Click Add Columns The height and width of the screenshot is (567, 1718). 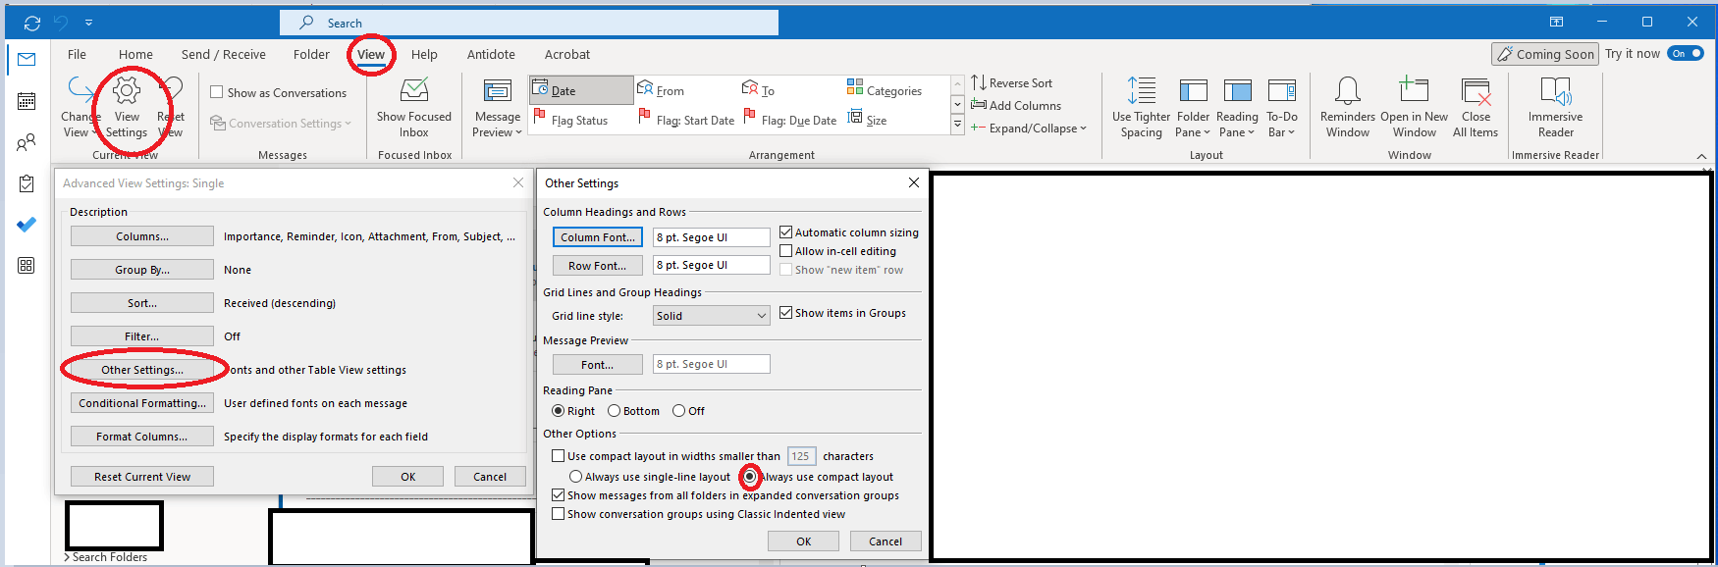pos(1016,106)
